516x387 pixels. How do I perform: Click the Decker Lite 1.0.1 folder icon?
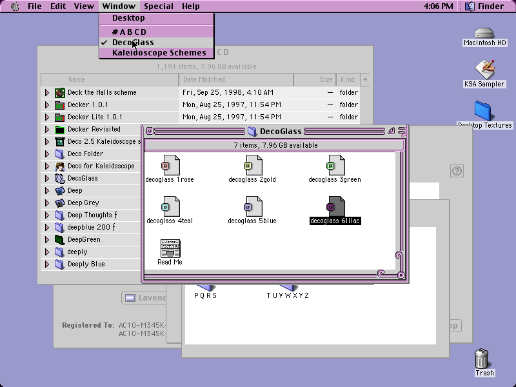(x=59, y=117)
